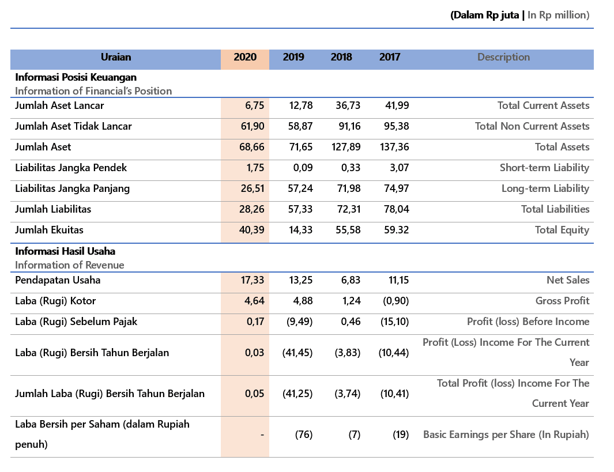This screenshot has width=614, height=472.
Task: Click total liabilities value 78,04
Action: pyautogui.click(x=397, y=209)
